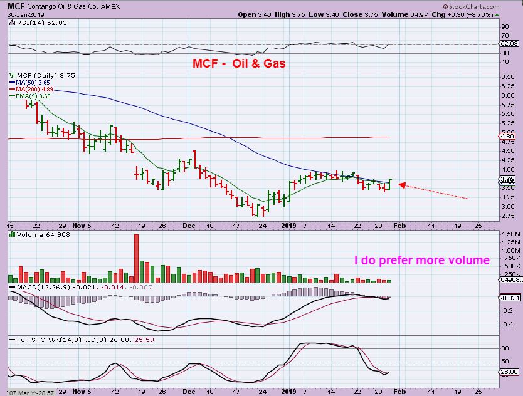Click the 52.03 RSI value tag on the axis
Screen dimensions: 523x396
(509, 44)
